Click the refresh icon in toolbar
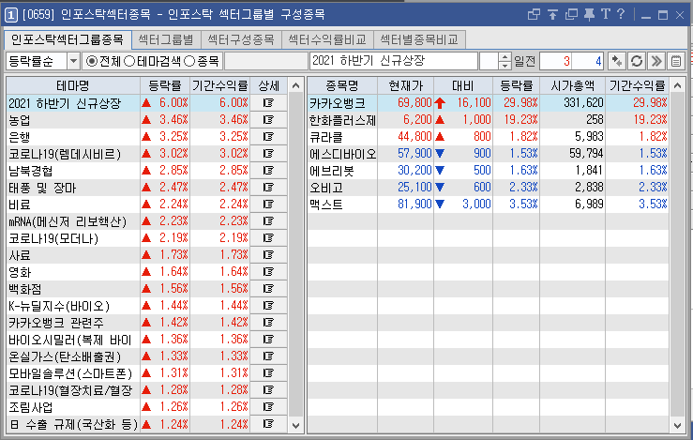The width and height of the screenshot is (693, 440). [637, 61]
